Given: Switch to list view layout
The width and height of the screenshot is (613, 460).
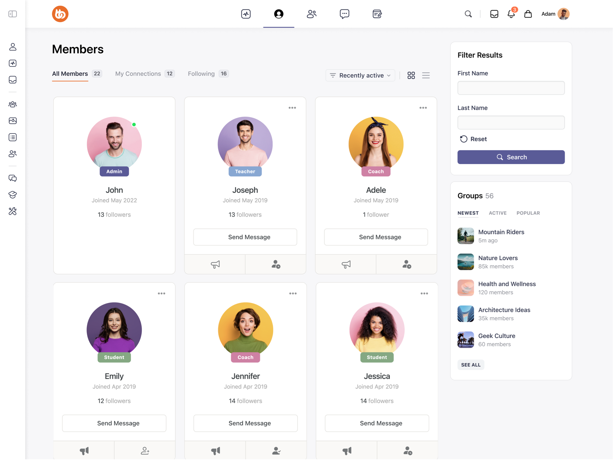Looking at the screenshot, I should click(426, 75).
